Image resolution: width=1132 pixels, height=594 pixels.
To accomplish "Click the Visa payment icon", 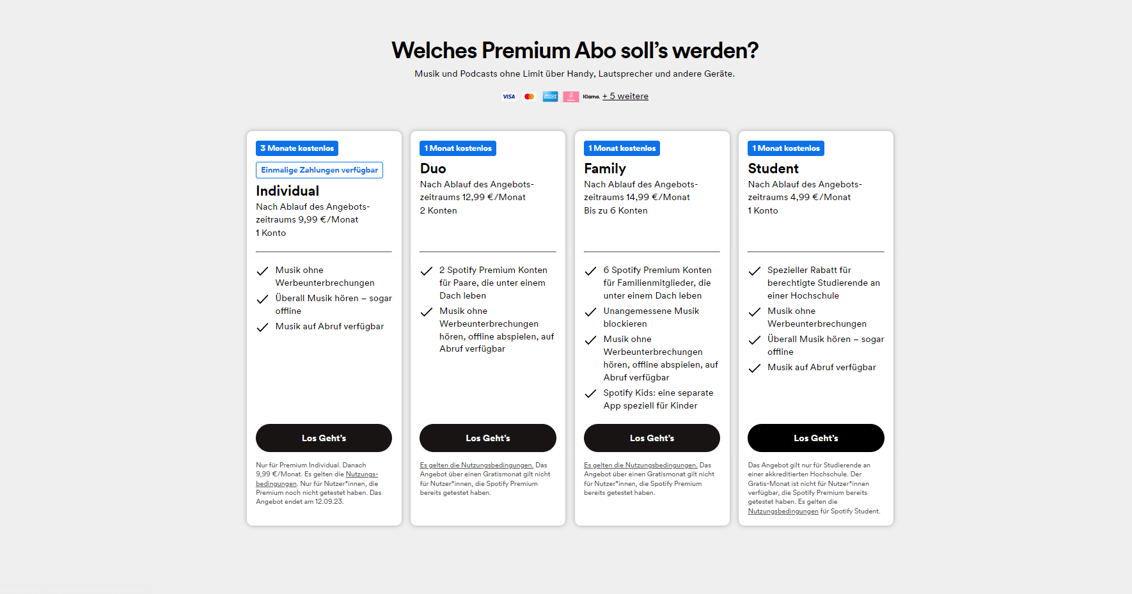I will click(508, 97).
